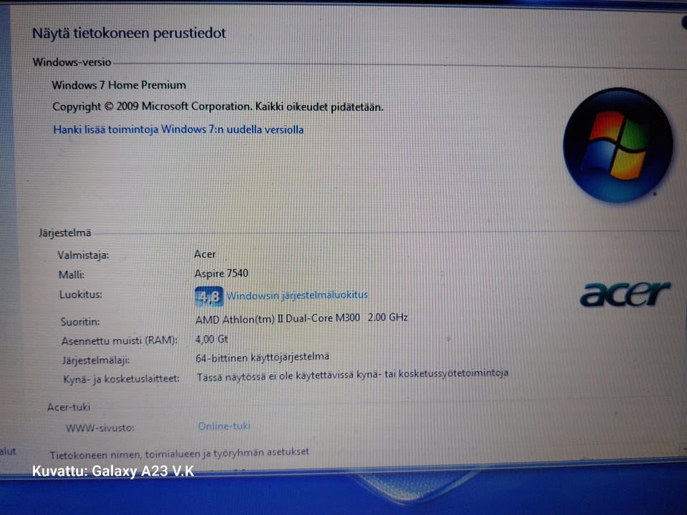Viewport: 687px width, 515px height.
Task: Select the manufacturer value 'Acer'
Action: 205,254
